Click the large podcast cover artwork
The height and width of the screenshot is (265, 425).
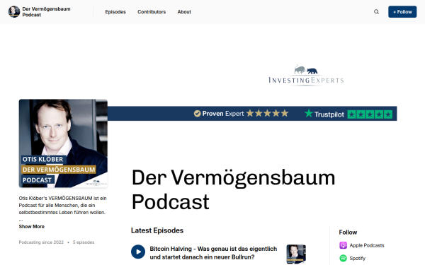point(63,143)
